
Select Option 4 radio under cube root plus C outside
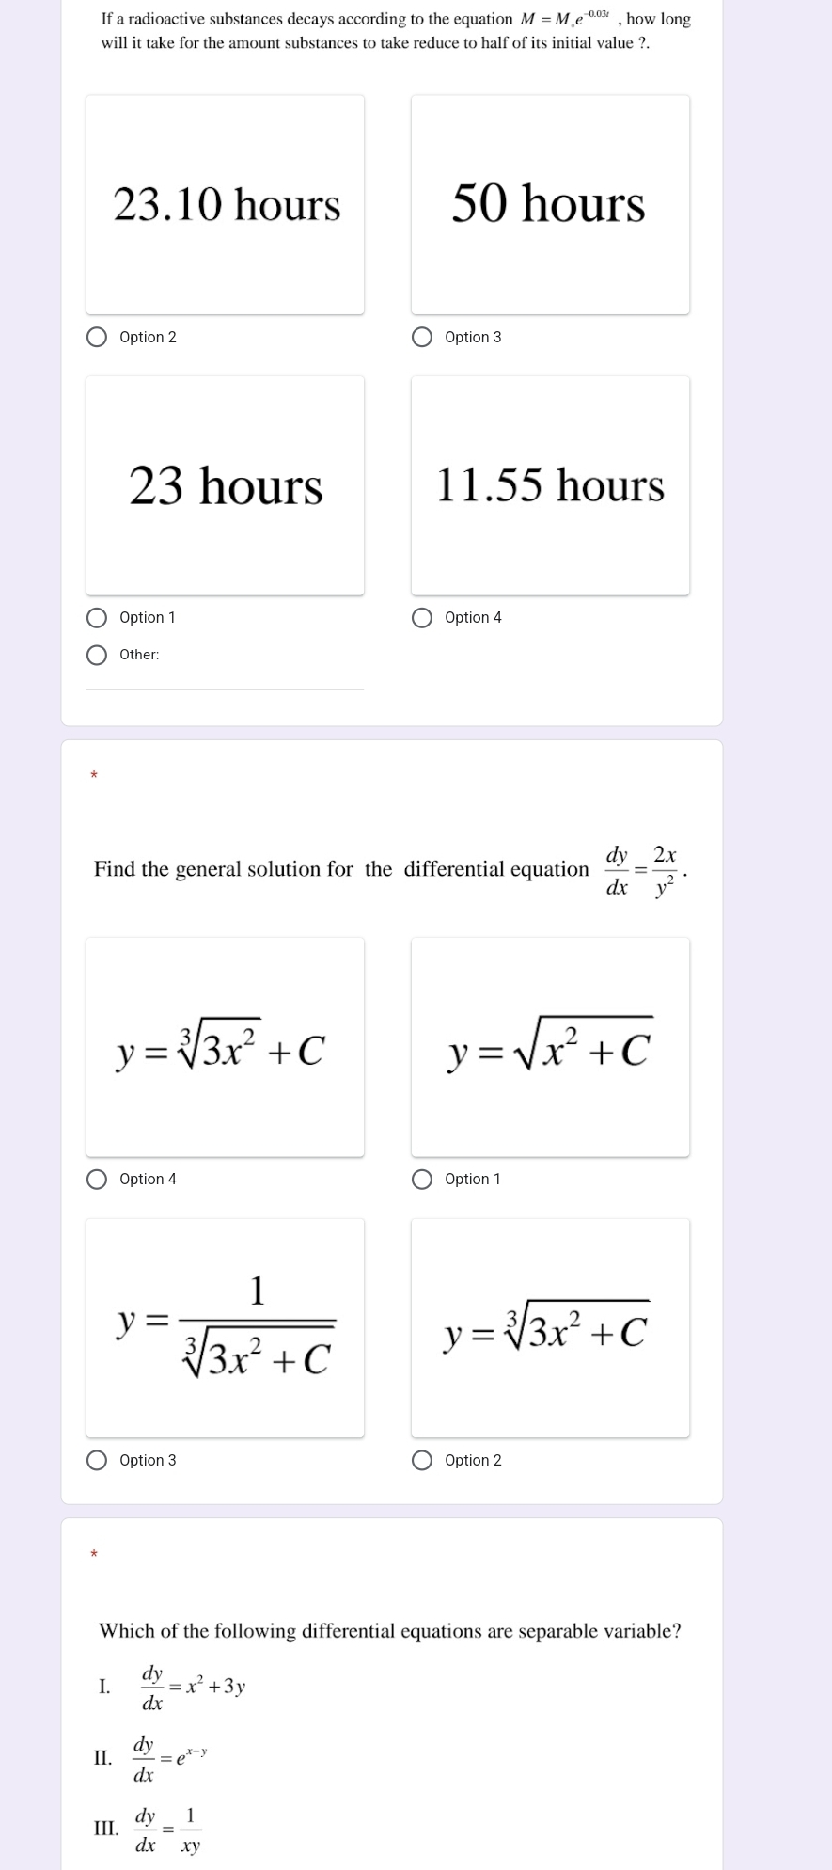point(97,1180)
